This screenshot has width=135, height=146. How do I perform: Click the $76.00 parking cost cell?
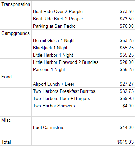[x=117, y=26]
